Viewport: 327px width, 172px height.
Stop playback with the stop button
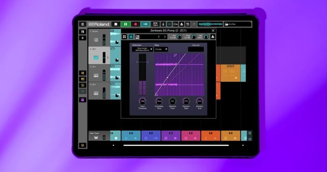116,24
